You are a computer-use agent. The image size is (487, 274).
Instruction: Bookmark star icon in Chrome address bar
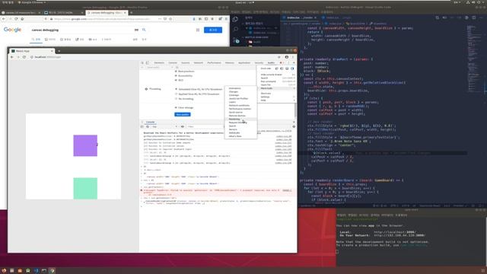[x=279, y=57]
